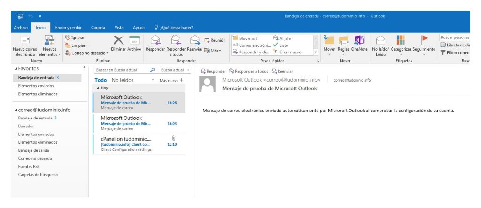Open the Más respond options dropdown
Viewport: 481px width, 208px height.
(x=213, y=51)
